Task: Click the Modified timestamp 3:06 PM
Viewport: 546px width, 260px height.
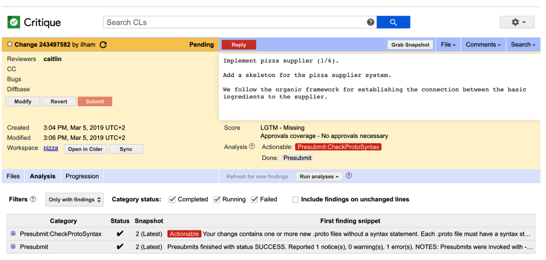Action: [84, 138]
